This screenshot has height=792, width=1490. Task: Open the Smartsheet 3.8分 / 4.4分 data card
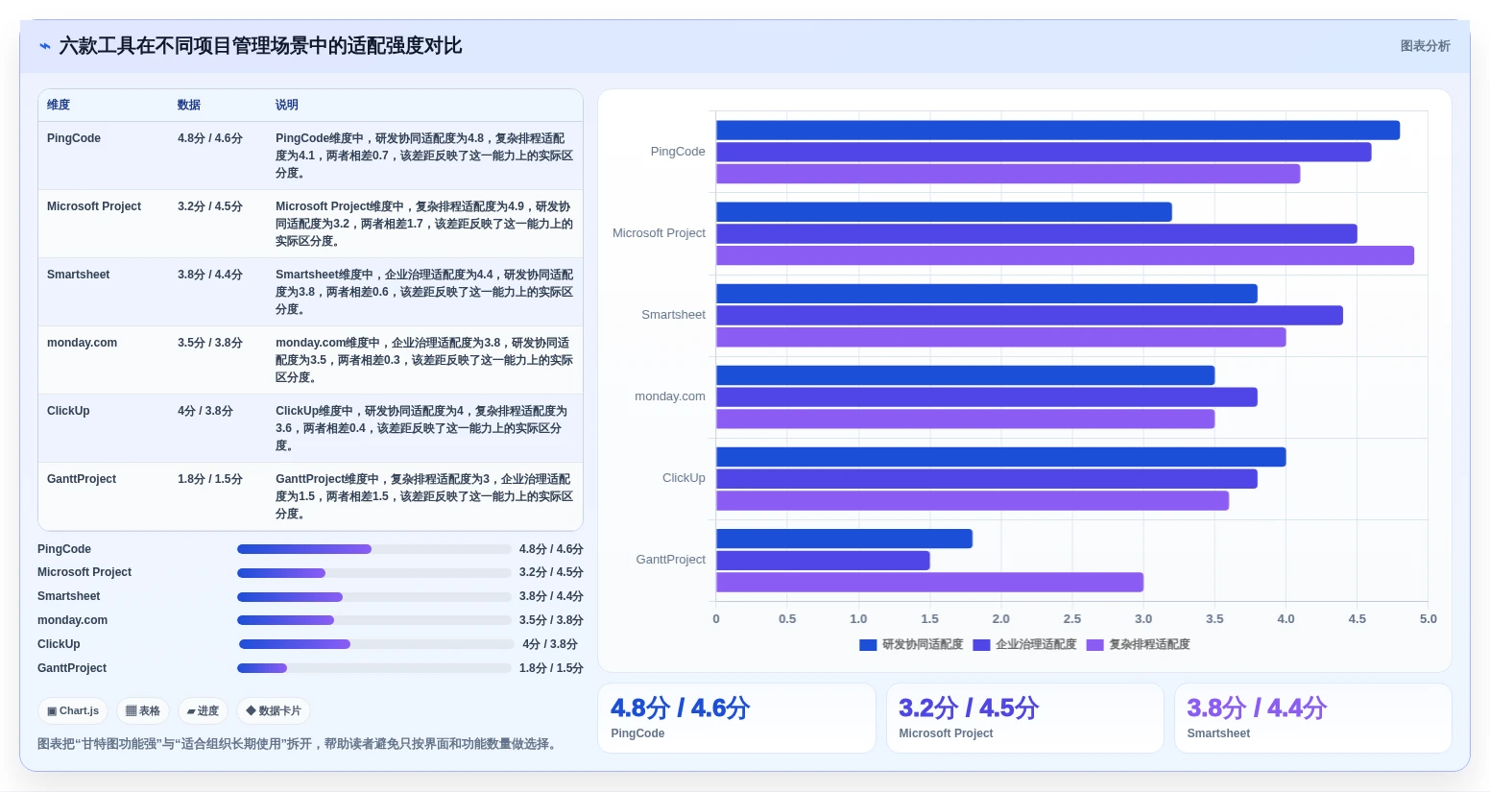(x=1312, y=718)
